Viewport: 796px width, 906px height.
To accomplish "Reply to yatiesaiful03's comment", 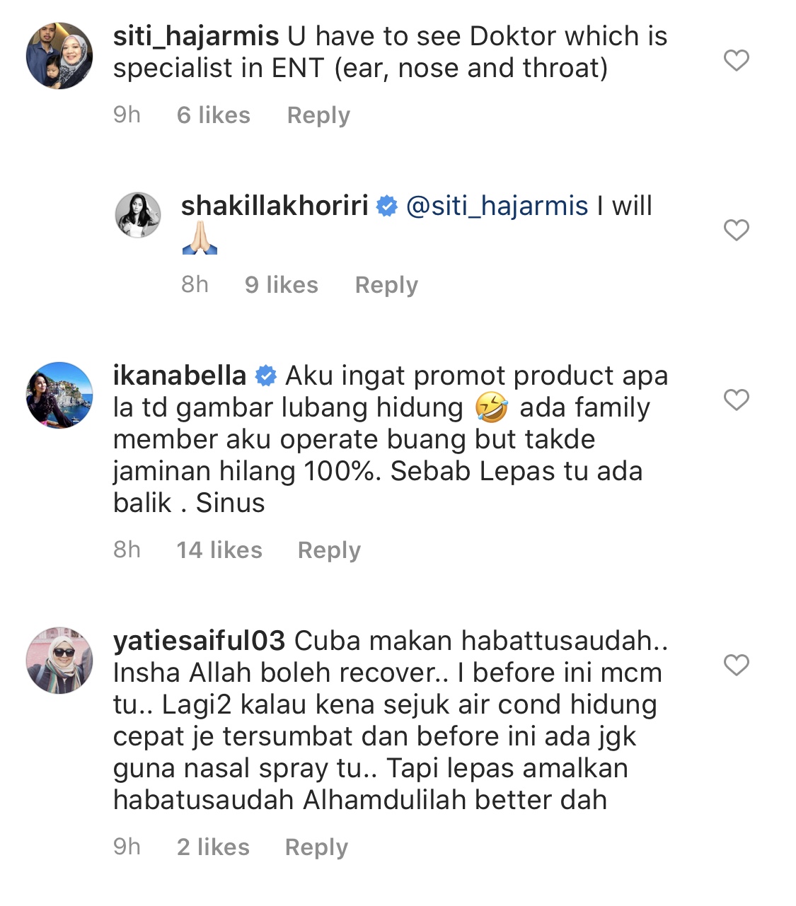I will click(316, 847).
